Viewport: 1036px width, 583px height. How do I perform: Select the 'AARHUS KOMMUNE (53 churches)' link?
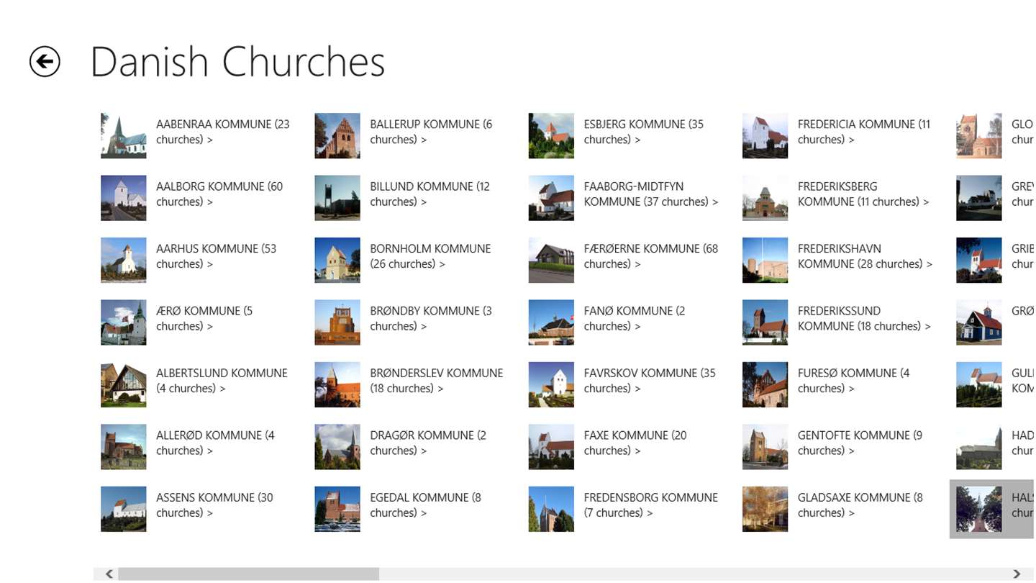[217, 256]
